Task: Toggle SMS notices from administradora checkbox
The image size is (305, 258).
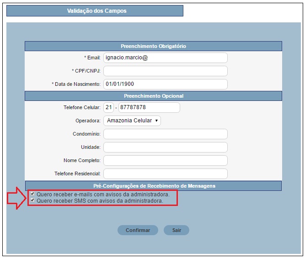Action: click(32, 200)
